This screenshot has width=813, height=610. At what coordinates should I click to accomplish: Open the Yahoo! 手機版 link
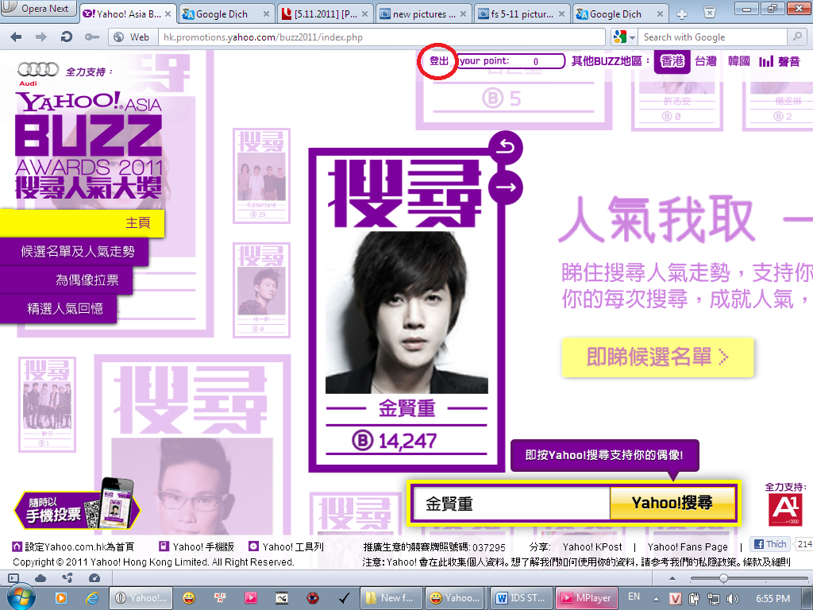tap(197, 546)
